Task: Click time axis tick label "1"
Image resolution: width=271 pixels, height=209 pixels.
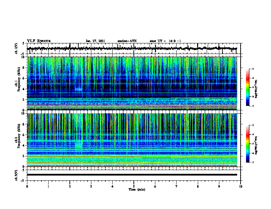Action: [x=48, y=186]
